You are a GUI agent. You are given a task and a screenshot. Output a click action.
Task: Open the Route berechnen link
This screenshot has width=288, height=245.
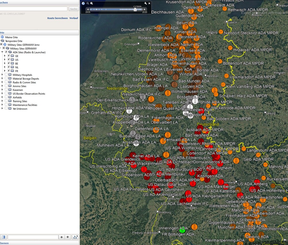[57, 18]
